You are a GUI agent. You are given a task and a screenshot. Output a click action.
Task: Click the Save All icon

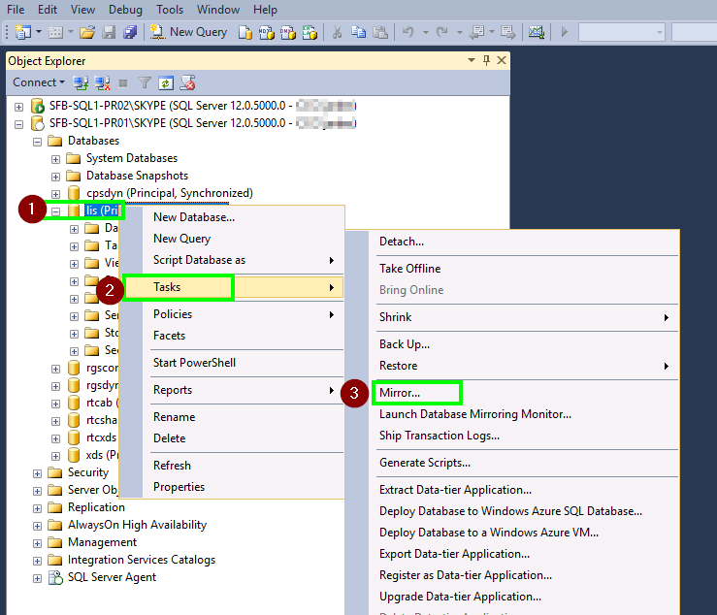click(x=130, y=32)
